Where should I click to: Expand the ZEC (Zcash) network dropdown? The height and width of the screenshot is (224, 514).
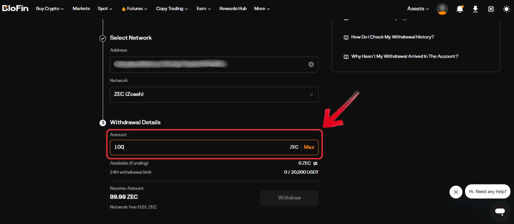214,95
